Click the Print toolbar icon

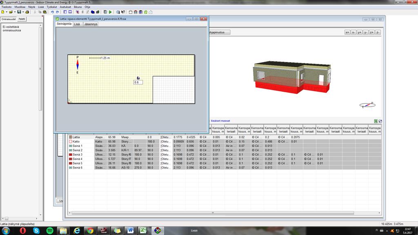27,12
